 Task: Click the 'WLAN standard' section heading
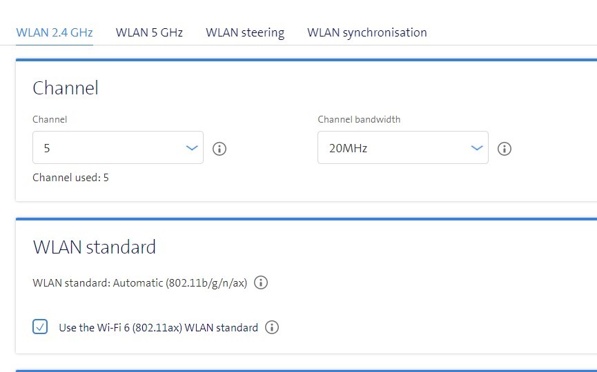pyautogui.click(x=95, y=247)
